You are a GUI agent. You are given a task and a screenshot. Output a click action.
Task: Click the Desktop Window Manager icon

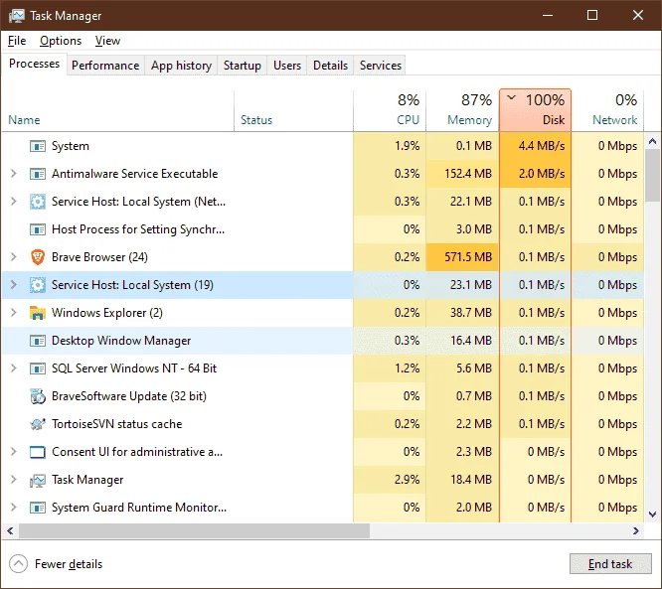coord(38,341)
